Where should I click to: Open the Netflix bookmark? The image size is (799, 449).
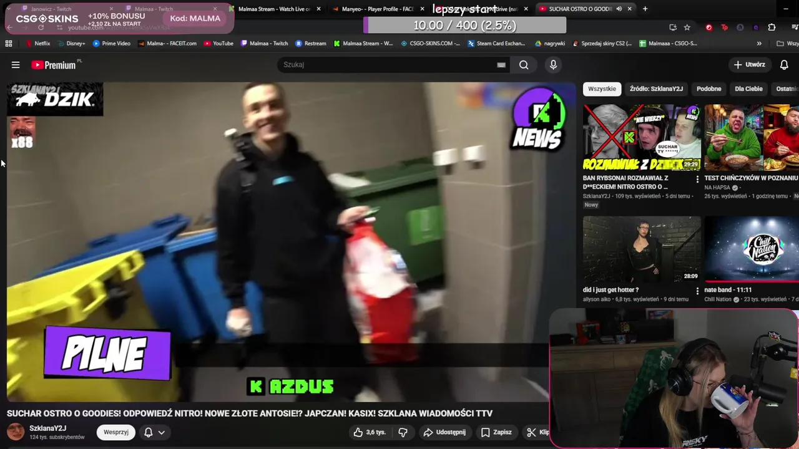coord(37,44)
